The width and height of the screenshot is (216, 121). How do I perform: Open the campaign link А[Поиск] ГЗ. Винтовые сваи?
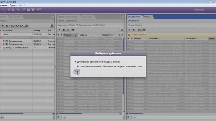pyautogui.click(x=86, y=25)
